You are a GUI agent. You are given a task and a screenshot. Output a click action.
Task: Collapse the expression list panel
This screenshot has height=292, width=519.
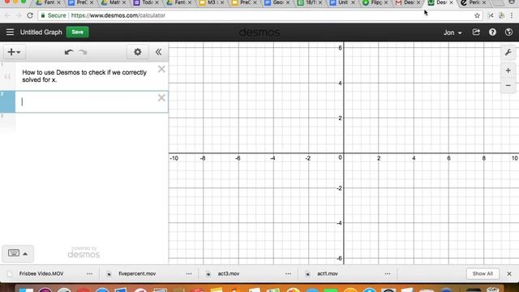159,52
